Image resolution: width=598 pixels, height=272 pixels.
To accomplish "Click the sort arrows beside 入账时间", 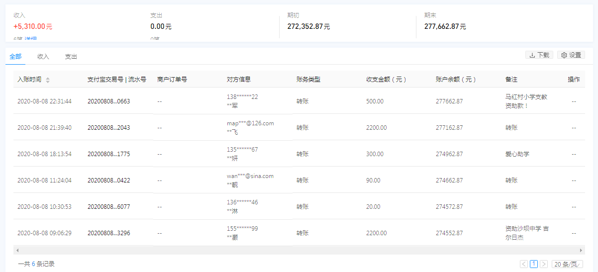I will (x=48, y=80).
